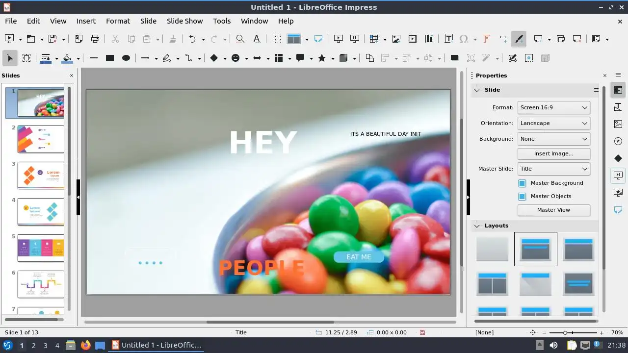Viewport: 628px width, 353px height.
Task: Click the Insert Image... button
Action: [x=554, y=153]
